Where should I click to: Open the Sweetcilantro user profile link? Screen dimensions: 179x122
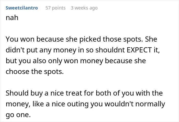[22, 8]
